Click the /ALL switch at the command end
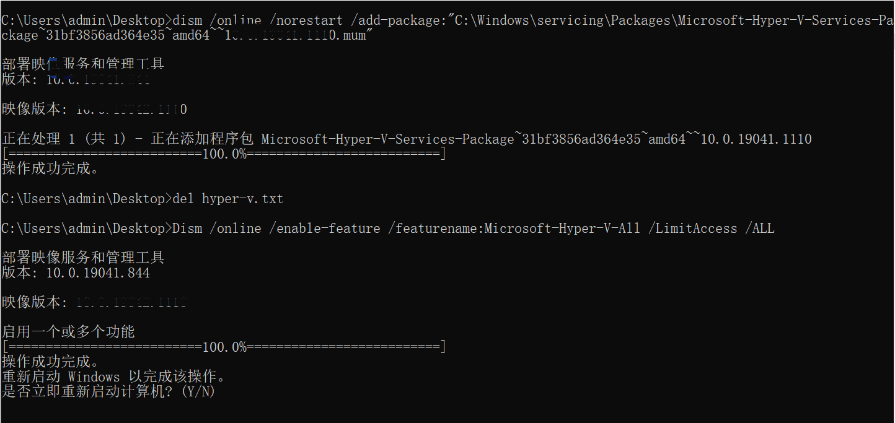 (763, 229)
